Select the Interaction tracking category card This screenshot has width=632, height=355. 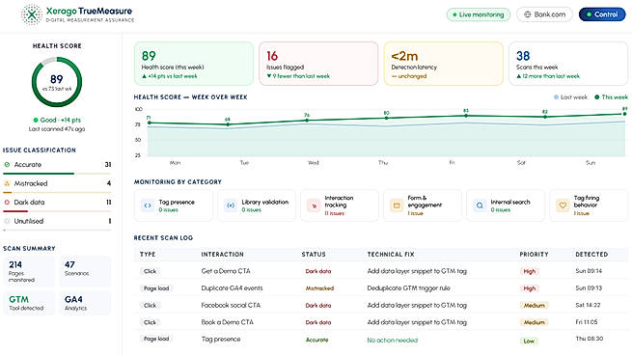pos(340,205)
